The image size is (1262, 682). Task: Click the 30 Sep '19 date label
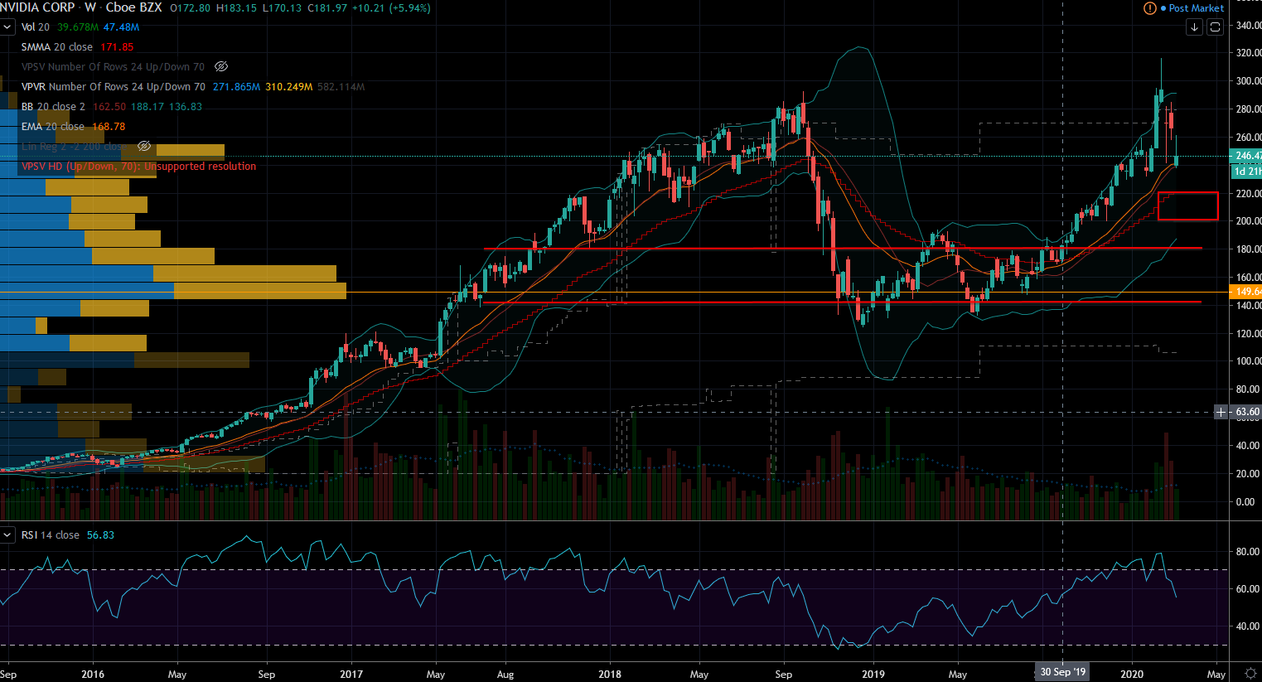pyautogui.click(x=1063, y=672)
